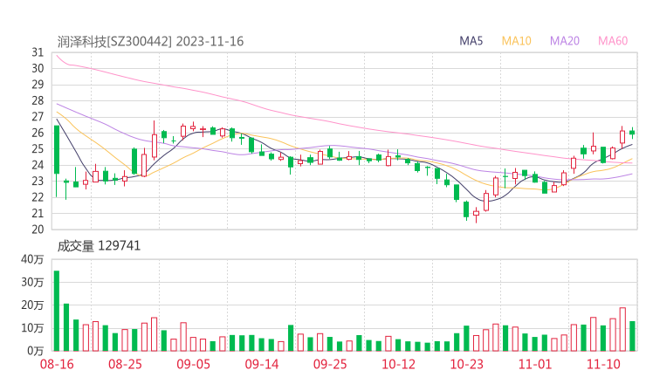The width and height of the screenshot is (646, 384).
Task: Click the price axis label 24
Action: point(38,165)
